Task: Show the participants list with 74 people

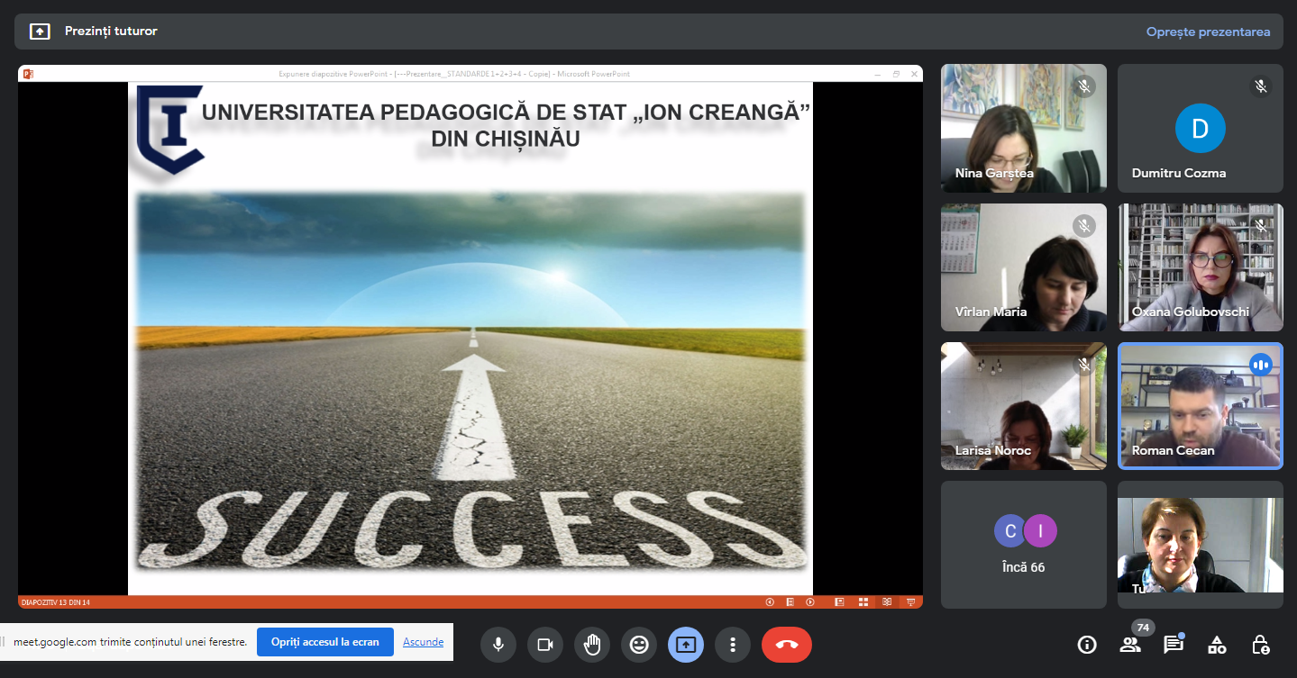Action: (x=1130, y=645)
